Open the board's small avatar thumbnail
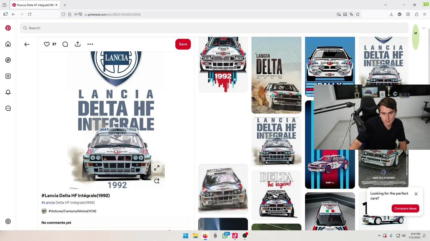 44,211
